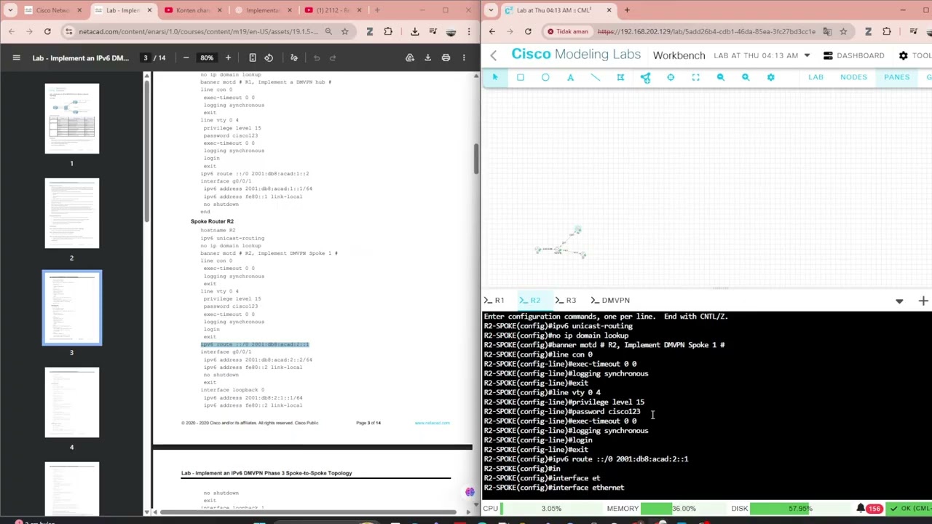Image resolution: width=932 pixels, height=524 pixels.
Task: Download the PDF from viewer toolbar
Action: click(x=428, y=57)
